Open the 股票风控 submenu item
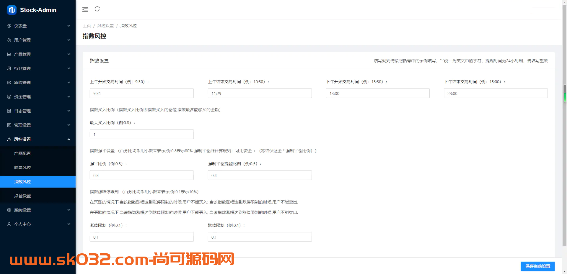 pyautogui.click(x=38, y=168)
